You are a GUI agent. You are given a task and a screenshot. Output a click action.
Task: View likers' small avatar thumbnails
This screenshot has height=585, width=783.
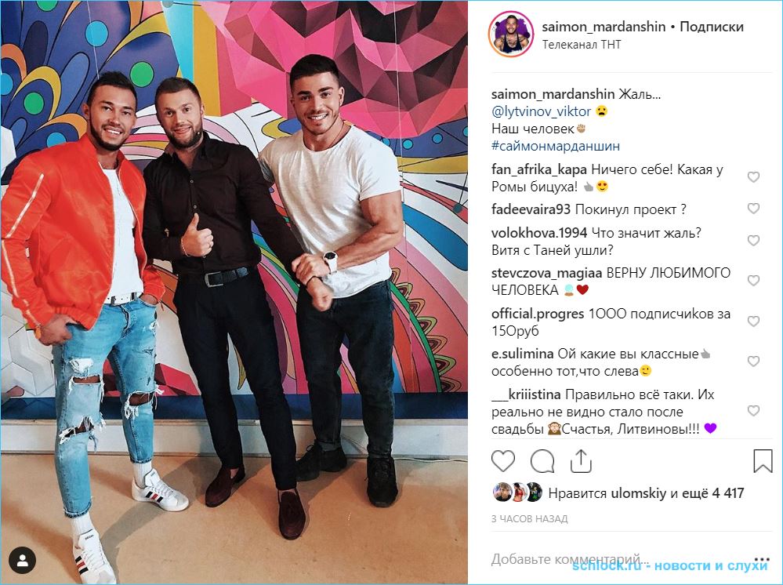click(x=517, y=492)
